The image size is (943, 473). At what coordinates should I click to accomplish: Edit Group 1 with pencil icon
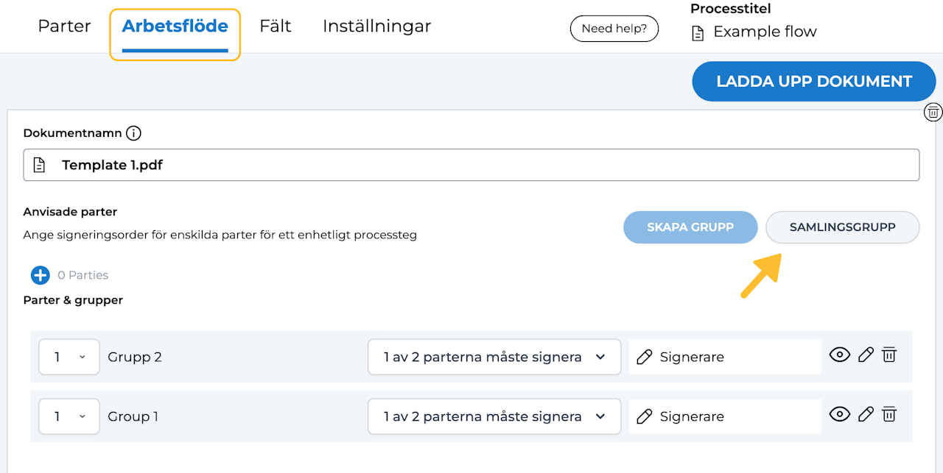866,415
